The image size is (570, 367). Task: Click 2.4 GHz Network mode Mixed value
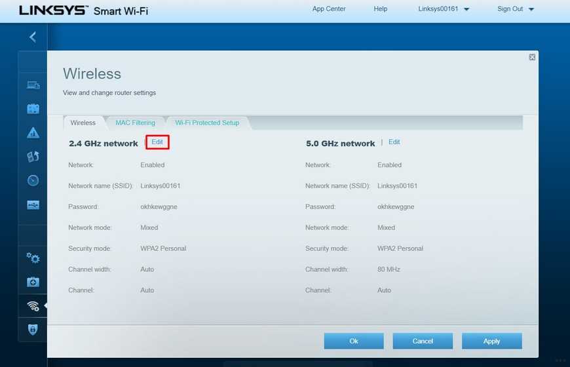coord(149,227)
